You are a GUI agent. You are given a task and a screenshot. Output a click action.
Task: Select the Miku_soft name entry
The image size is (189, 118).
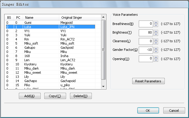point(31,43)
